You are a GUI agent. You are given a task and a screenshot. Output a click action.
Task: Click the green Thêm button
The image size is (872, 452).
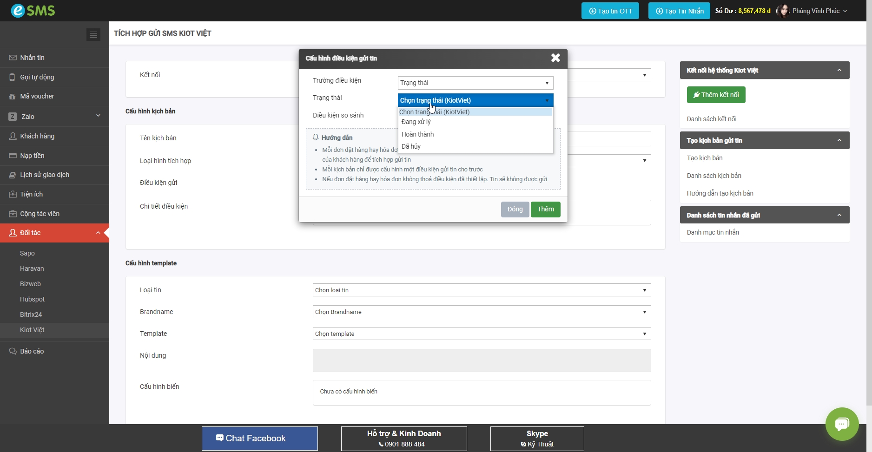point(545,209)
